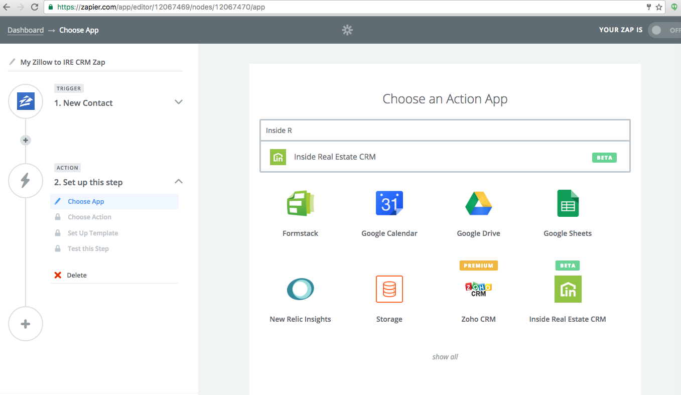Choose Inside Real Estate CRM search result
Viewport: 681px width, 395px height.
445,157
